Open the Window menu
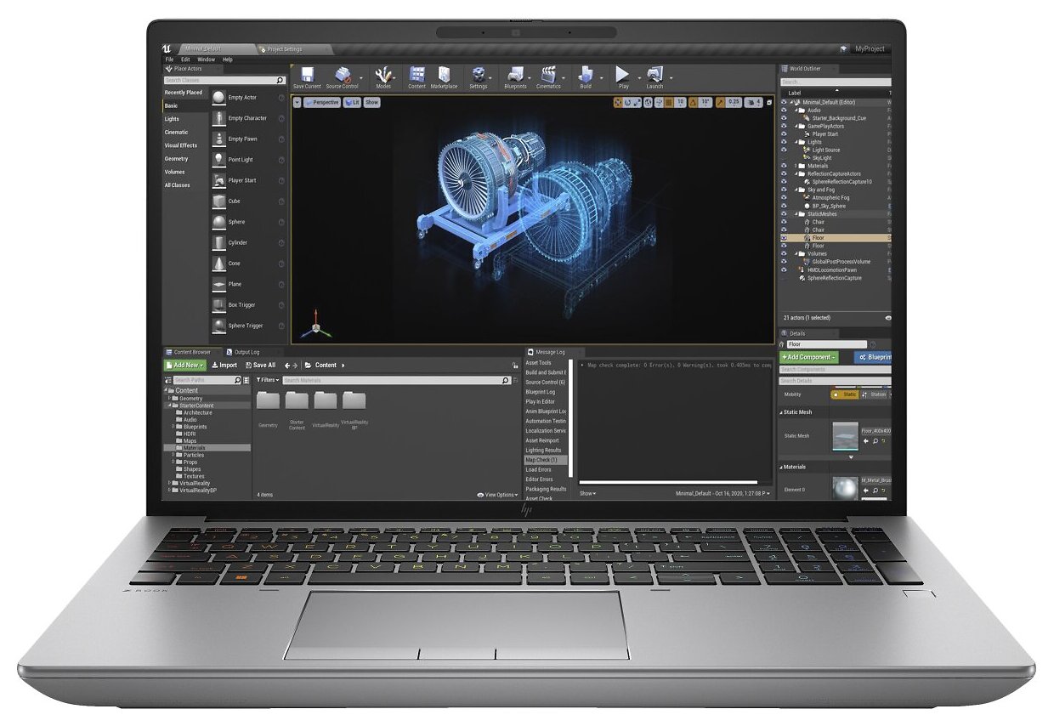Image resolution: width=1054 pixels, height=726 pixels. [206, 60]
